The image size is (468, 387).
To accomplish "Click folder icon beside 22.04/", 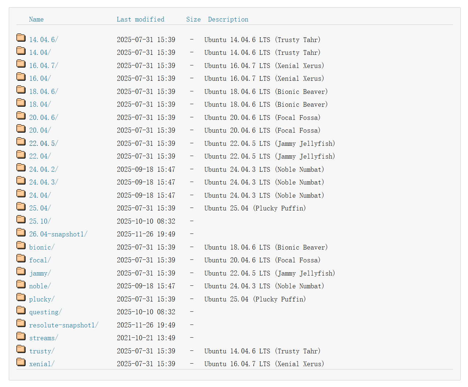I will (x=21, y=154).
